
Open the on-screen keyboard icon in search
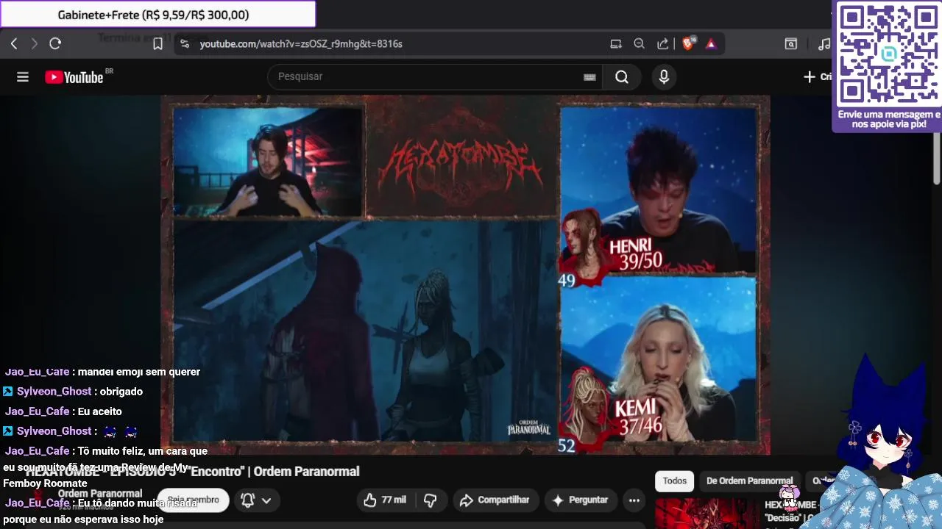[589, 77]
